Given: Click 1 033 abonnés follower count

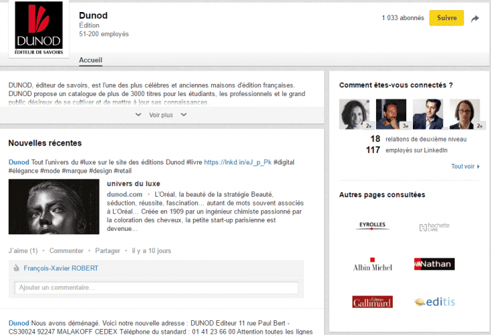Looking at the screenshot, I should [x=403, y=18].
